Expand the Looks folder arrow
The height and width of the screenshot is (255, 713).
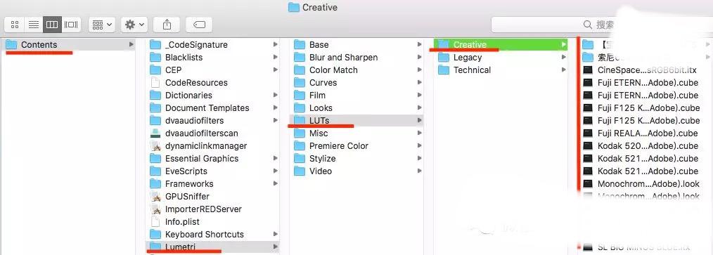[x=420, y=108]
